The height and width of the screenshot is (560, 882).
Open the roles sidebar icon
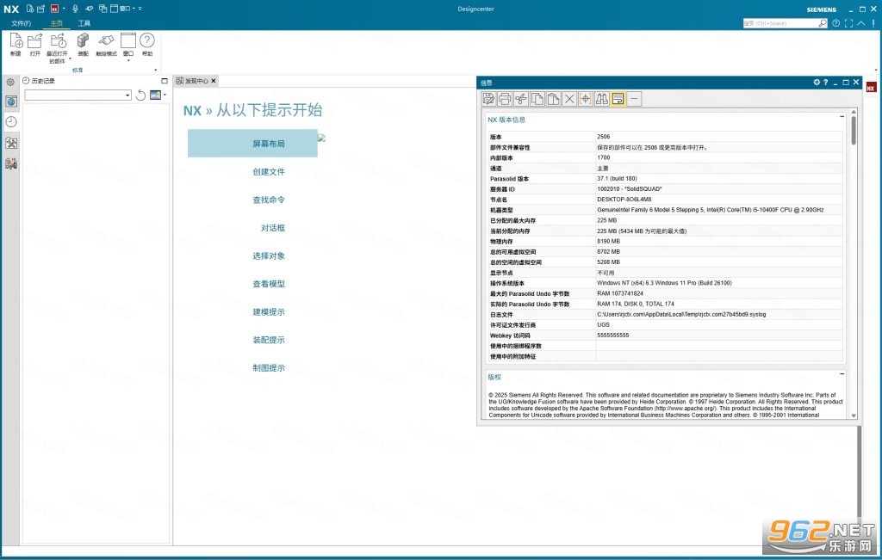coord(11,163)
